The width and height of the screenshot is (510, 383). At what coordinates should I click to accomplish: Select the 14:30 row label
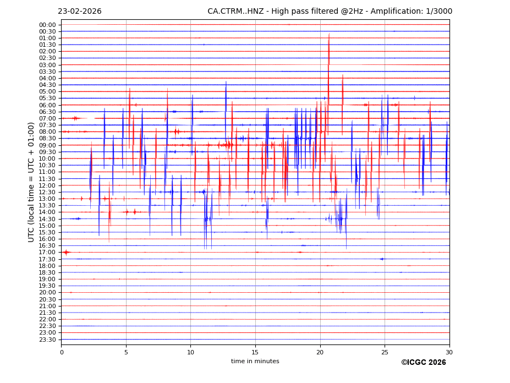(47, 219)
